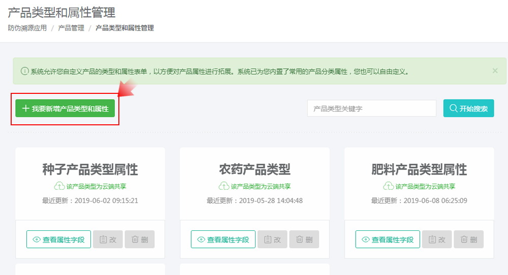Click the 开始搜索 search button

pos(468,109)
